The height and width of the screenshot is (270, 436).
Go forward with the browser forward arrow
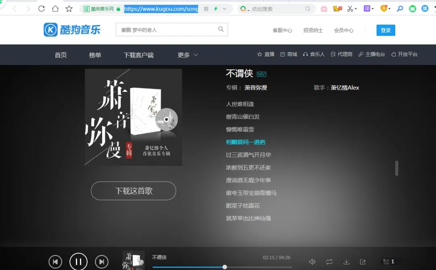(28, 9)
